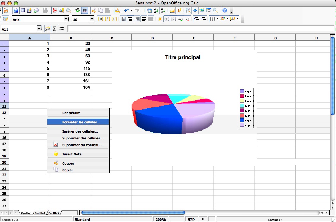Open a file with the folder icon
The image size is (336, 222).
point(16,10)
